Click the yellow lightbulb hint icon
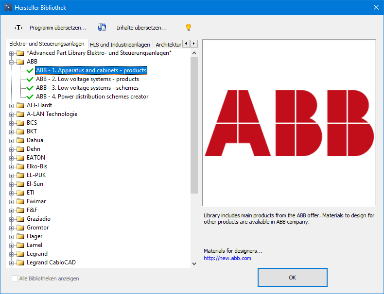 (x=189, y=28)
